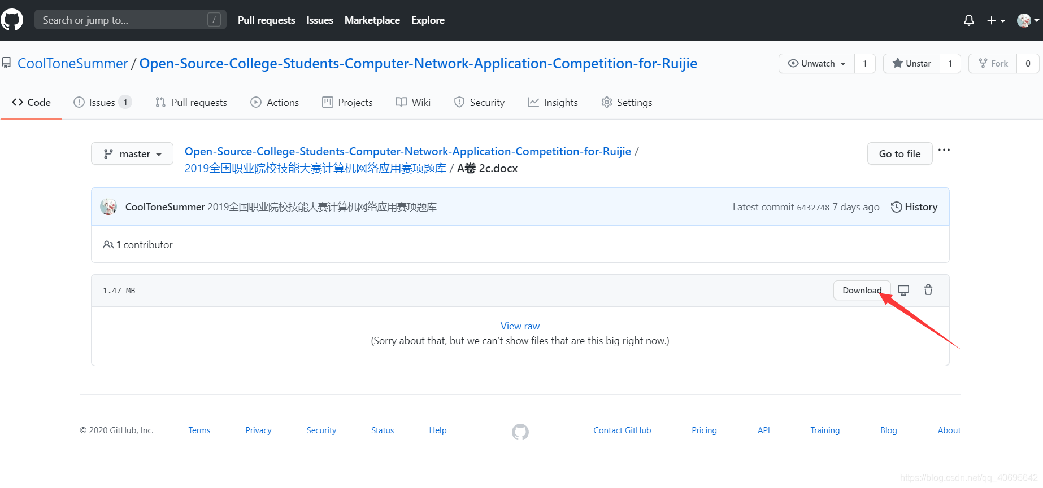This screenshot has height=488, width=1043.
Task: Open the notifications bell
Action: pyautogui.click(x=969, y=20)
